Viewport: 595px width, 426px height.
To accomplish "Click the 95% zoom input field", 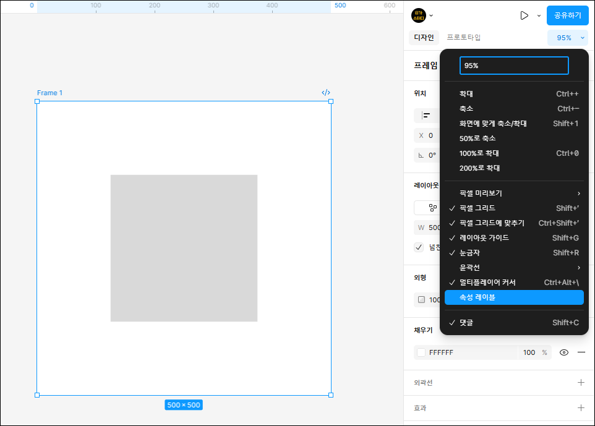I will pos(514,66).
